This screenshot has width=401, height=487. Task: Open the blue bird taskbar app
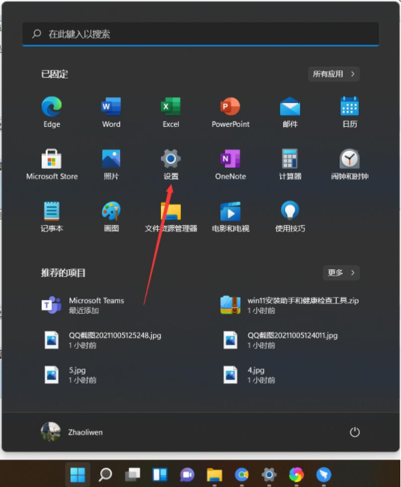coord(324,475)
